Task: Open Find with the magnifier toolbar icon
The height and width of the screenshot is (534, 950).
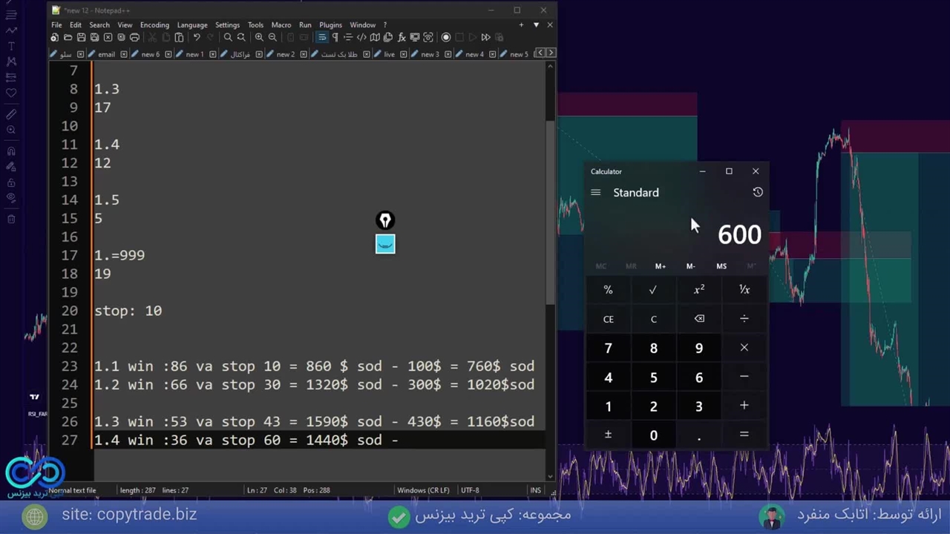Action: point(228,37)
